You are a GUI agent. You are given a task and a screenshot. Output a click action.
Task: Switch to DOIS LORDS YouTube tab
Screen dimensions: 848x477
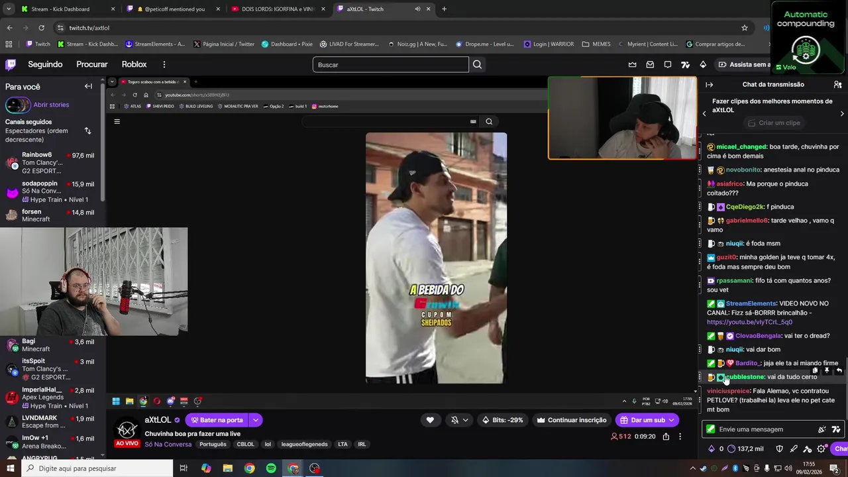[x=278, y=9]
